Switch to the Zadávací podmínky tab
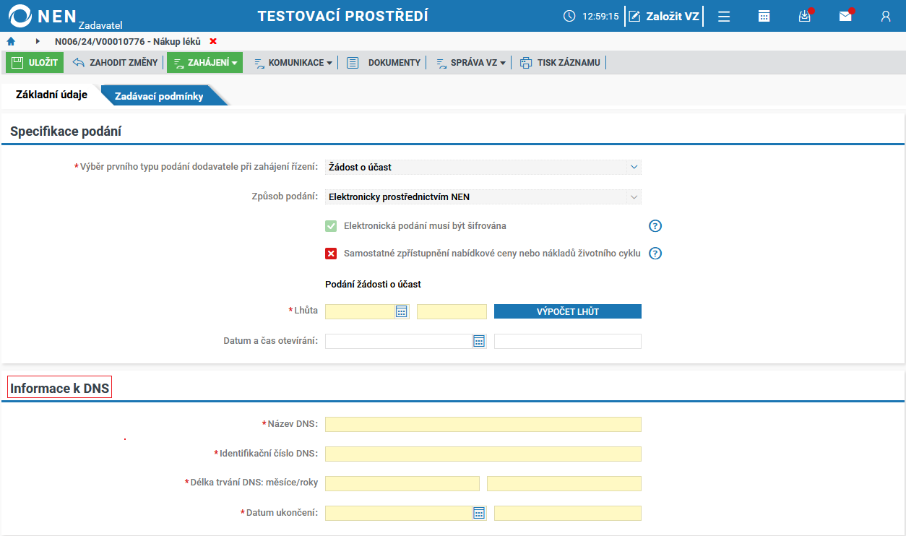Viewport: 906px width, 536px height. (159, 95)
